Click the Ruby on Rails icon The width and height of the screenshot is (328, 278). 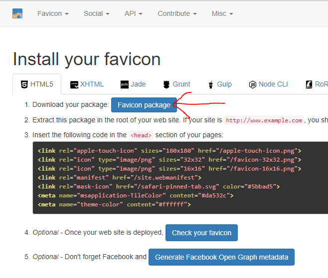tap(309, 85)
